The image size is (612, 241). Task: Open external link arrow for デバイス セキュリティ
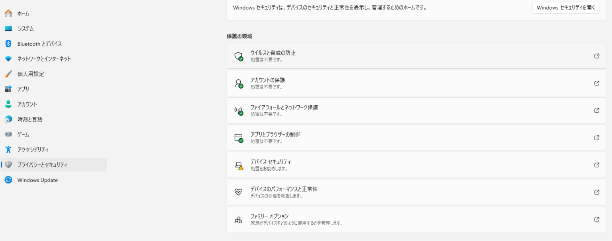tap(596, 165)
